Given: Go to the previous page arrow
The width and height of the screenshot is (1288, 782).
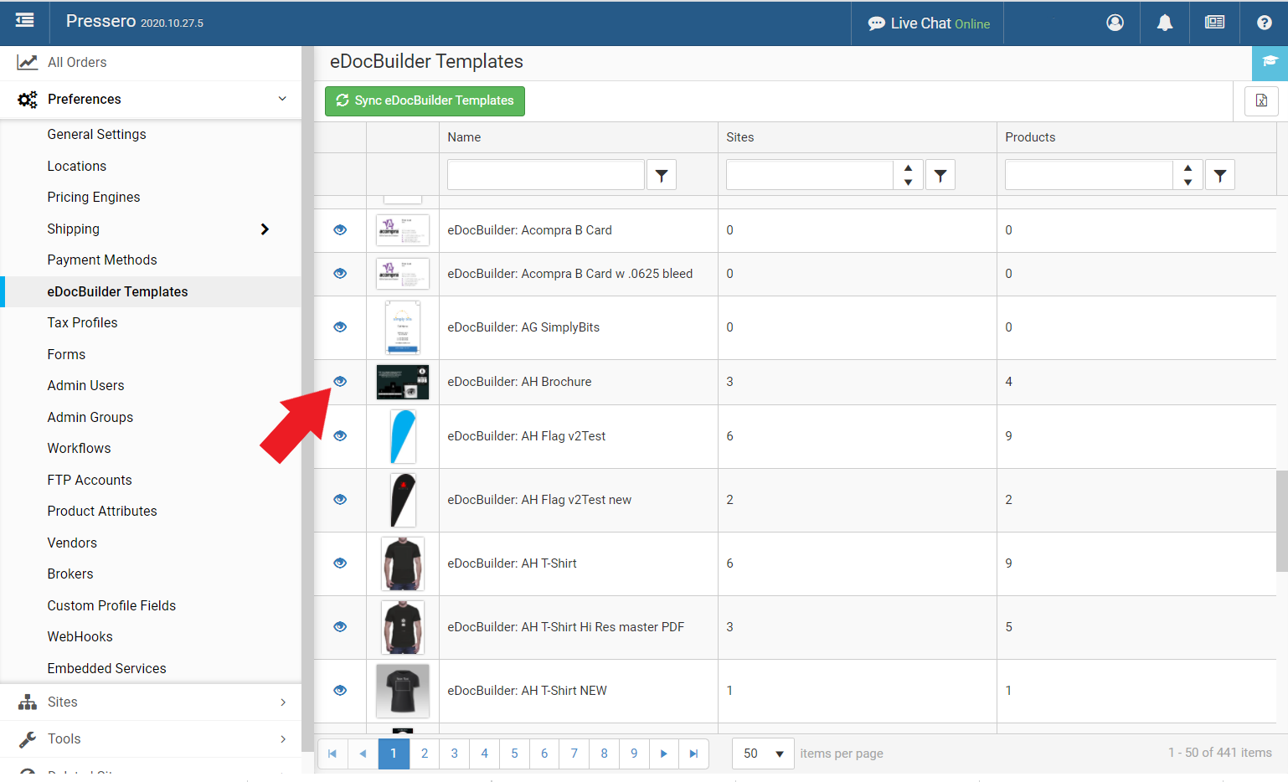Looking at the screenshot, I should pos(363,754).
